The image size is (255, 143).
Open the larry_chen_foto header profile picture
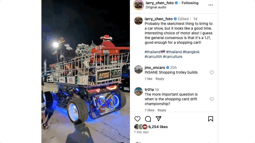coord(139,5)
